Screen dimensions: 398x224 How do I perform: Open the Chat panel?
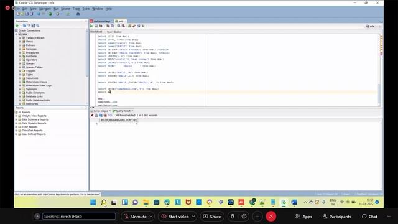point(369,217)
